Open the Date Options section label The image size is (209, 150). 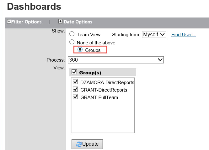(x=78, y=22)
